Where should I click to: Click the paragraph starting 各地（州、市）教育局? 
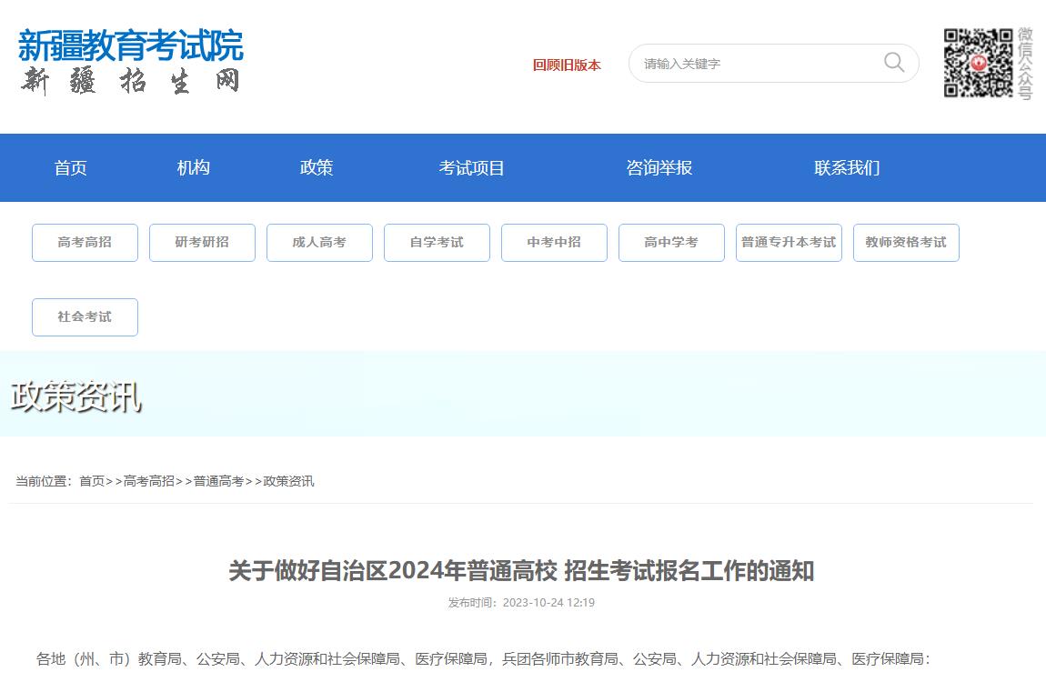tap(484, 659)
